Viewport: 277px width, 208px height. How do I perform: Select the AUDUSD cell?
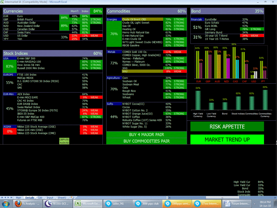64,143
